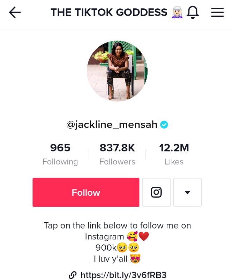Tap the notification bell icon
This screenshot has width=233, height=280.
(x=193, y=12)
